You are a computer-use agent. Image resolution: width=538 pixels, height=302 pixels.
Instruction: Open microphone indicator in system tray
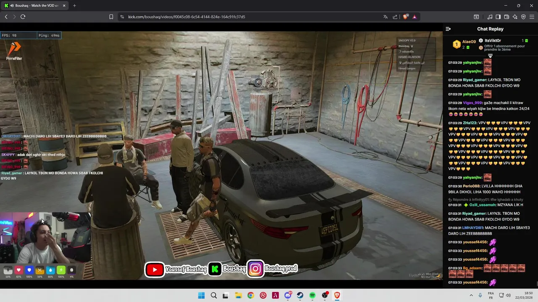pos(480,295)
